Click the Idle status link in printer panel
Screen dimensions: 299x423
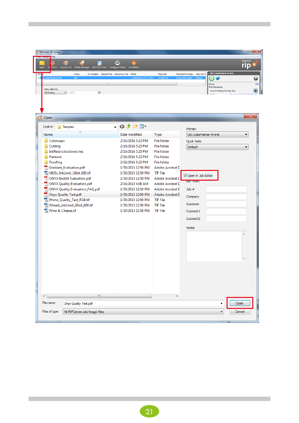click(257, 84)
